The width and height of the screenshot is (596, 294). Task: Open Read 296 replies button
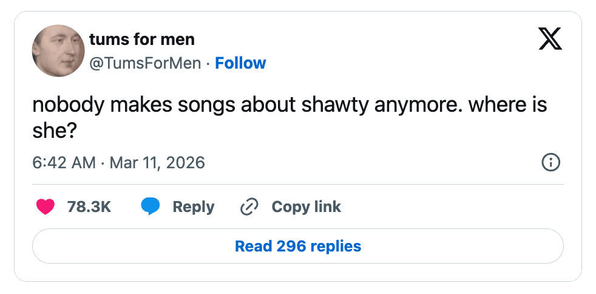297,246
